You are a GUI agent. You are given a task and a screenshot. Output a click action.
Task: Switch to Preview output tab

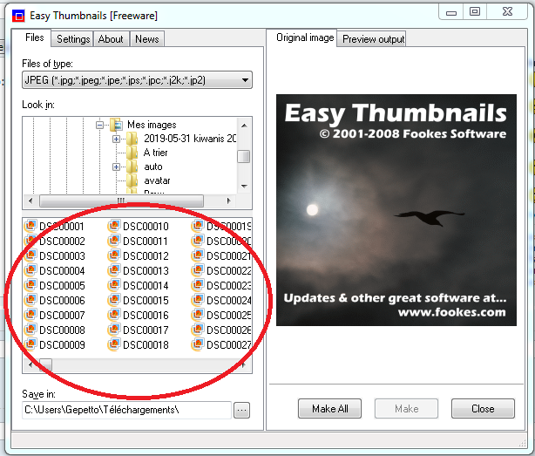373,39
